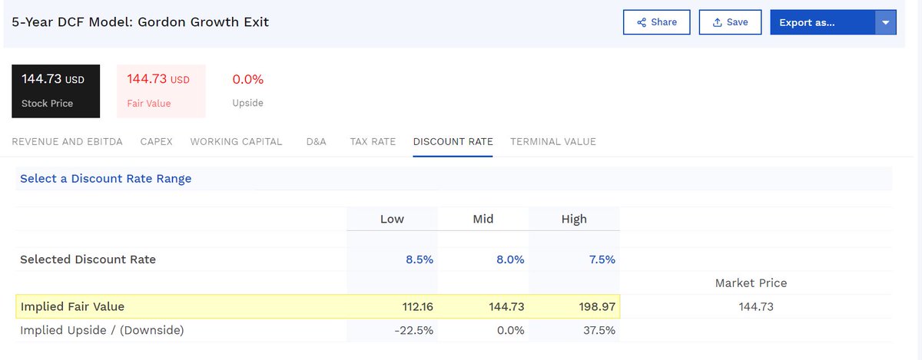922x360 pixels.
Task: Switch to Terminal Value tab
Action: [x=552, y=141]
